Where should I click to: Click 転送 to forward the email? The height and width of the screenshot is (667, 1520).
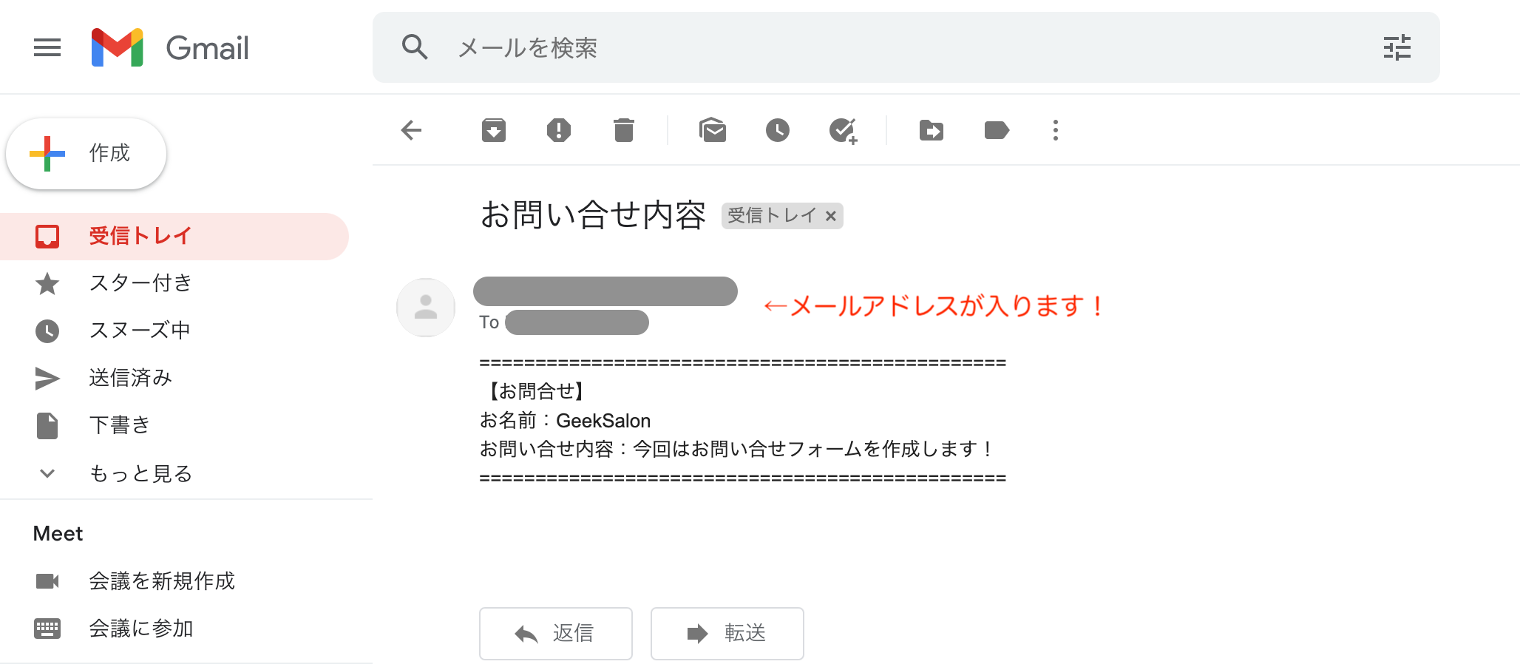point(727,633)
